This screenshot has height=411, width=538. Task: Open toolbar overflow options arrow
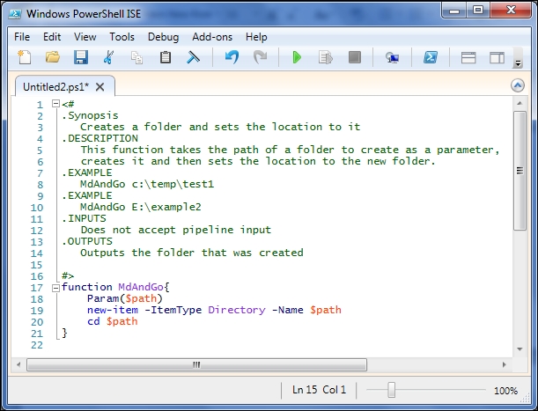(x=518, y=63)
